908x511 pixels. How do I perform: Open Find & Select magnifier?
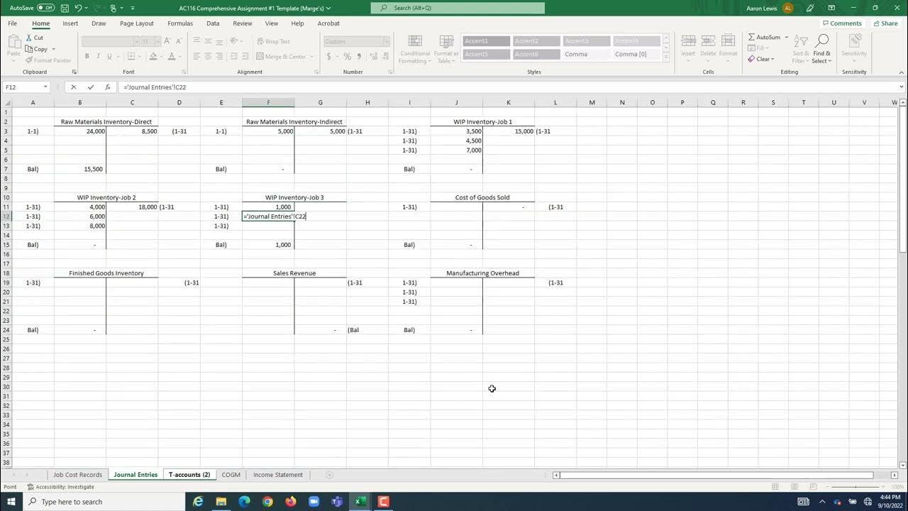pyautogui.click(x=822, y=48)
